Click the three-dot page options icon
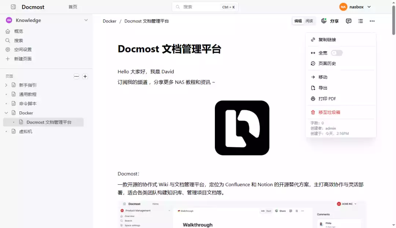This screenshot has width=396, height=228. (x=372, y=21)
